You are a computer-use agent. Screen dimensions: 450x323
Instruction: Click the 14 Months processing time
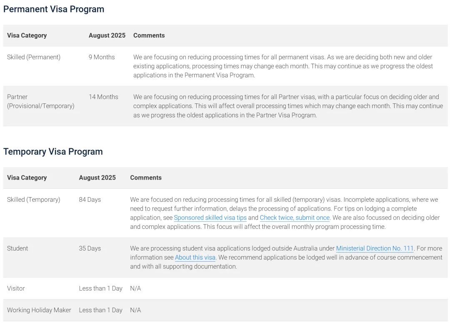pyautogui.click(x=103, y=97)
